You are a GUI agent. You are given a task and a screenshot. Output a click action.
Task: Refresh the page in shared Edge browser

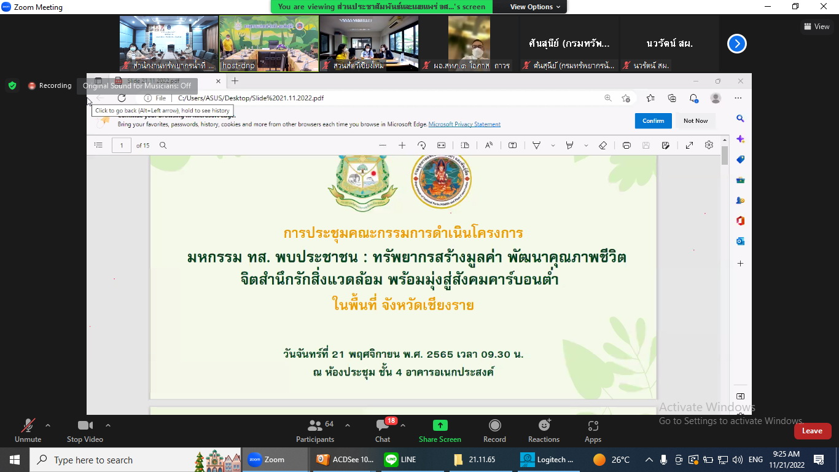(122, 98)
